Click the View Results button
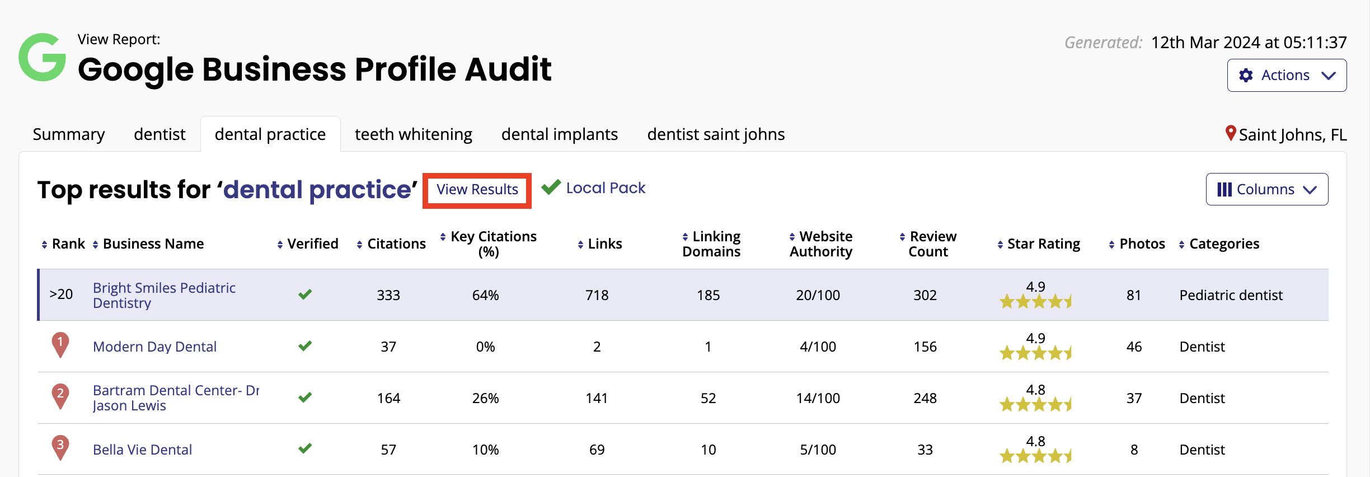This screenshot has width=1370, height=477. (477, 190)
